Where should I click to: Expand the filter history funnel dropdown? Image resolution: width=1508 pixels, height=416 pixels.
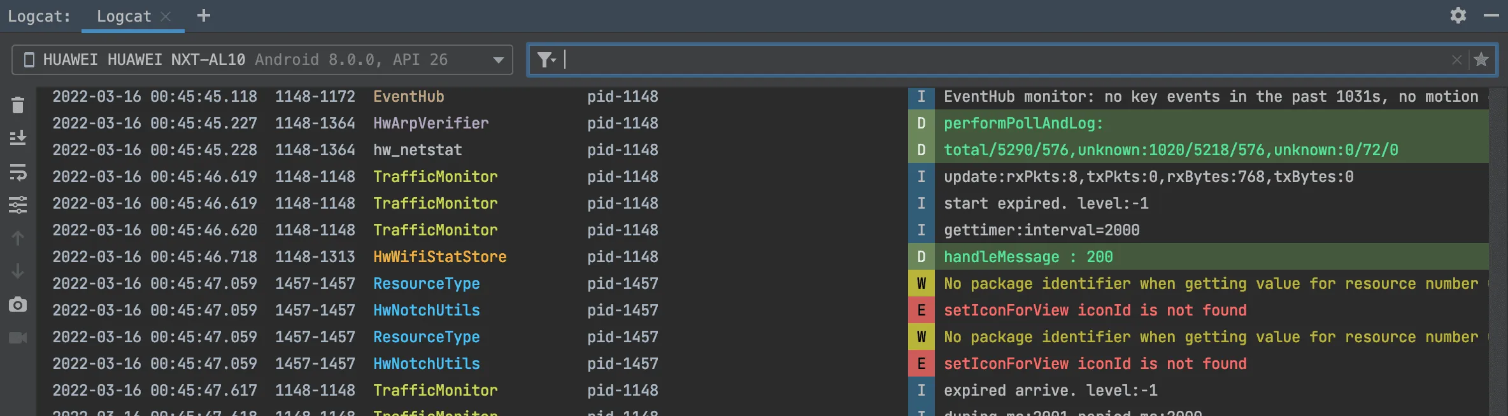[546, 60]
